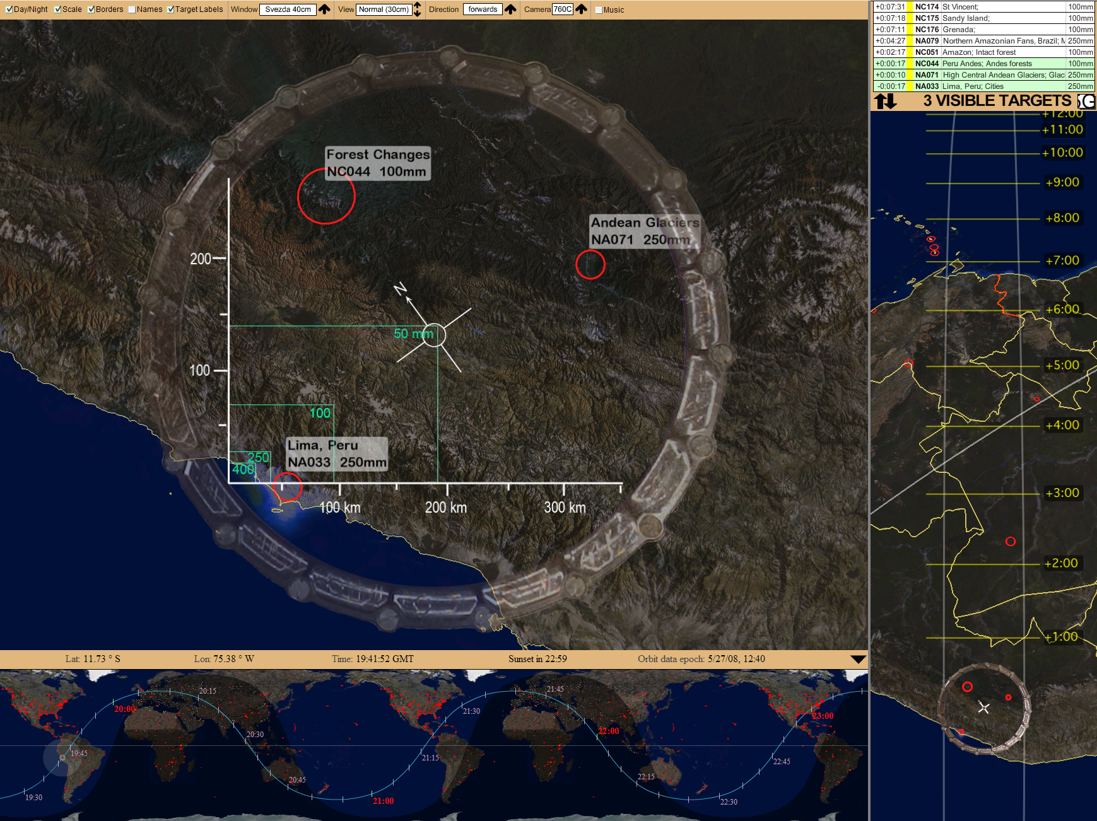Select the NC051 Amazon Intact forest row
This screenshot has height=821, width=1097.
coord(984,52)
